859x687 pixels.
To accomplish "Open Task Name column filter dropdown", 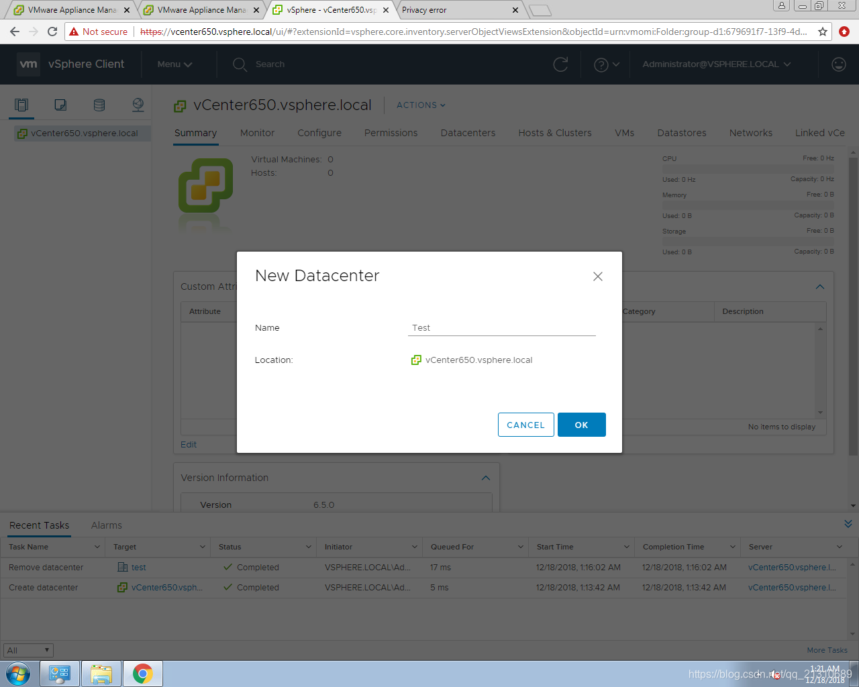I will tap(97, 547).
